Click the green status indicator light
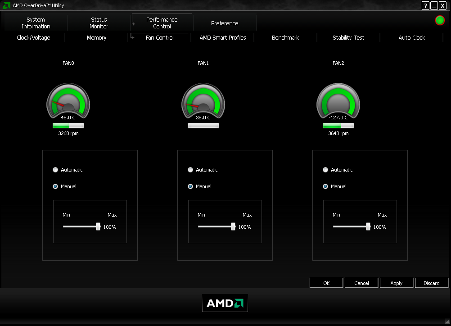Image resolution: width=451 pixels, height=326 pixels. [439, 20]
